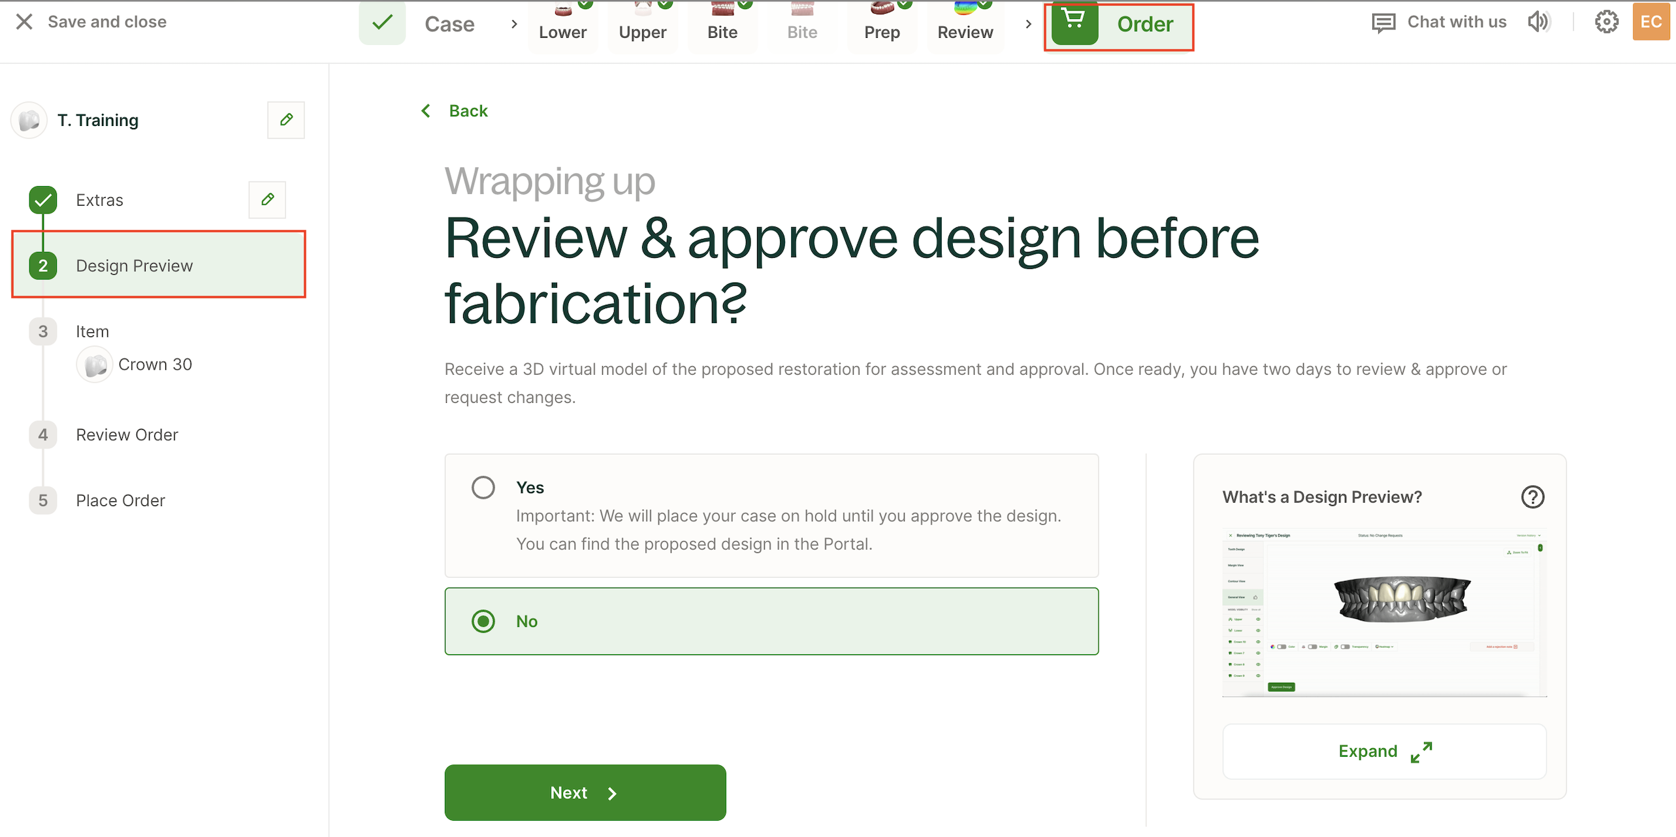The image size is (1676, 837).
Task: Click the edit pencil next to Extras
Action: [267, 200]
